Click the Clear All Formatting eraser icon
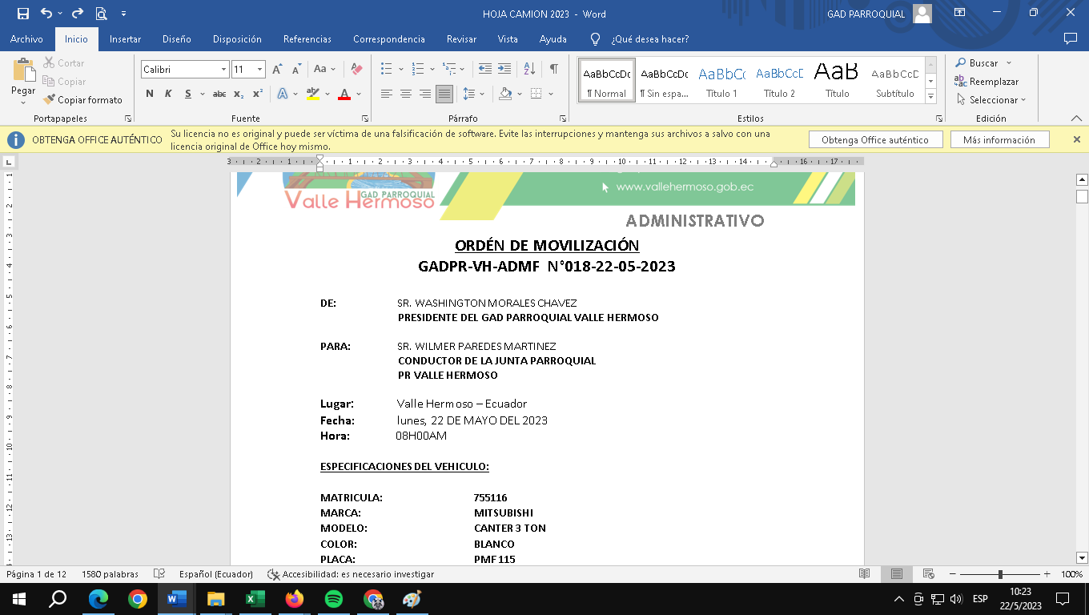Image resolution: width=1089 pixels, height=615 pixels. click(x=356, y=70)
